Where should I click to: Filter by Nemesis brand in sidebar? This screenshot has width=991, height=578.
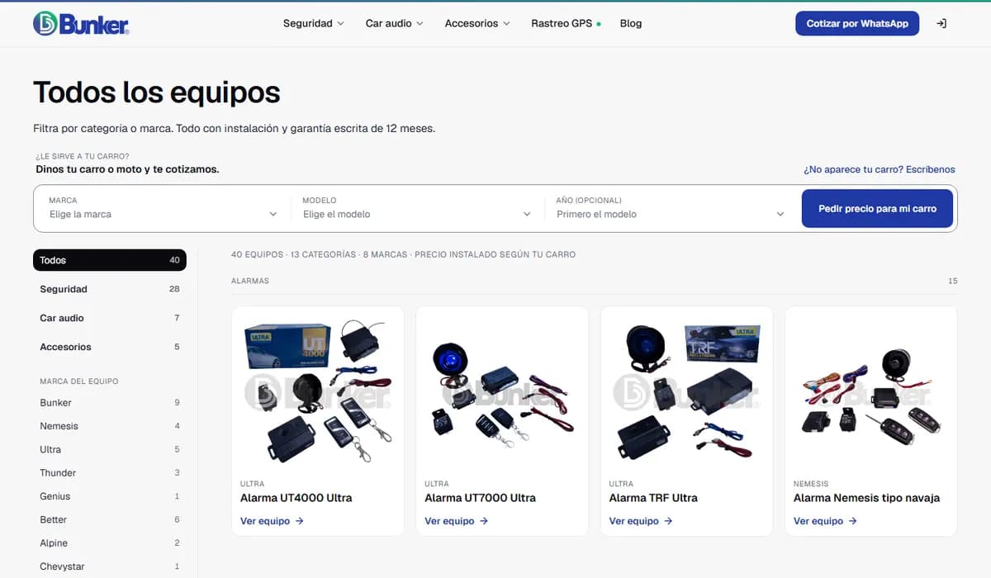point(110,426)
